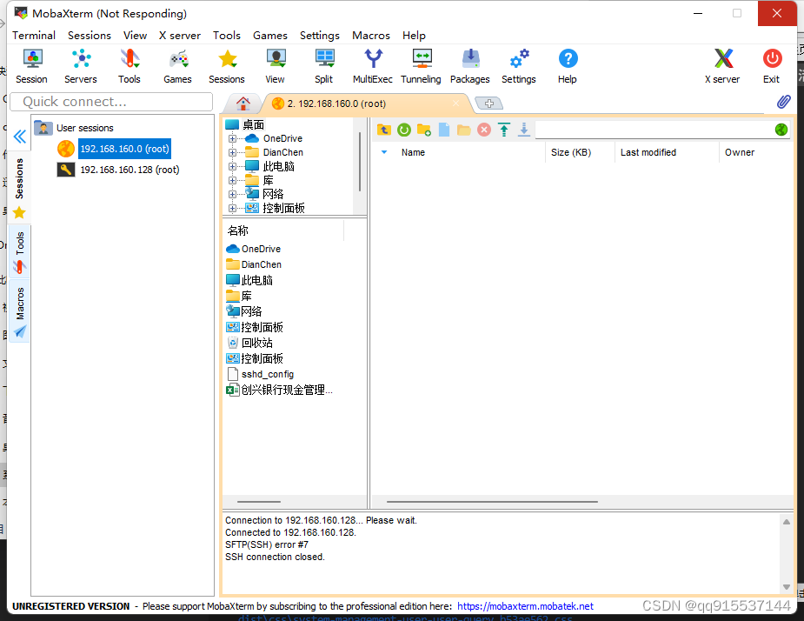Create a new folder in SFTP toolbar
Viewport: 804px width, 621px height.
(x=424, y=130)
